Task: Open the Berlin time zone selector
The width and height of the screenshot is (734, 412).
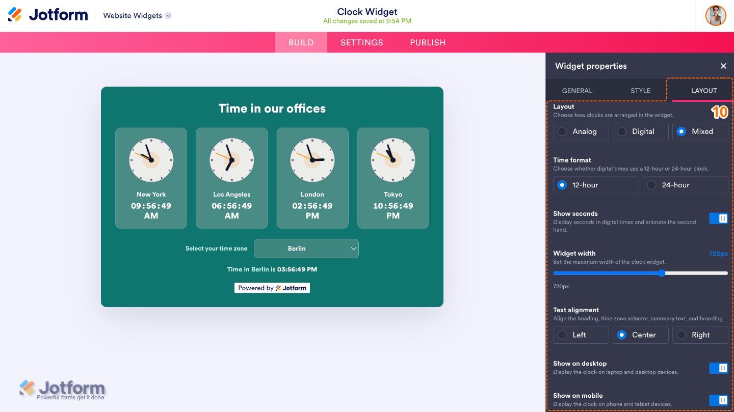Action: click(x=306, y=249)
